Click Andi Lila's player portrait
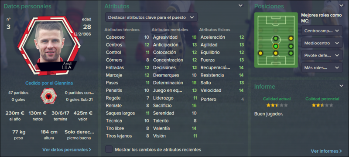 [49, 45]
